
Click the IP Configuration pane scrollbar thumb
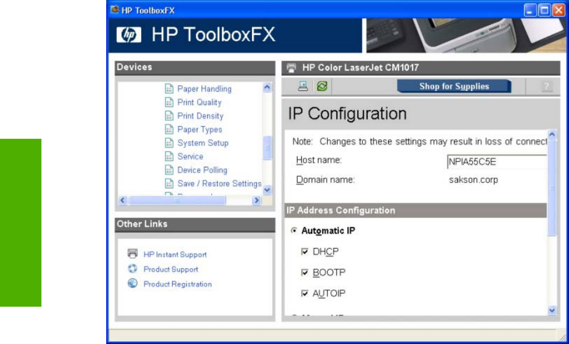[552, 188]
